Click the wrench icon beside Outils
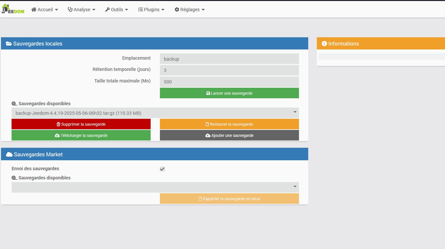Screen dimensions: 445x249 pos(107,10)
